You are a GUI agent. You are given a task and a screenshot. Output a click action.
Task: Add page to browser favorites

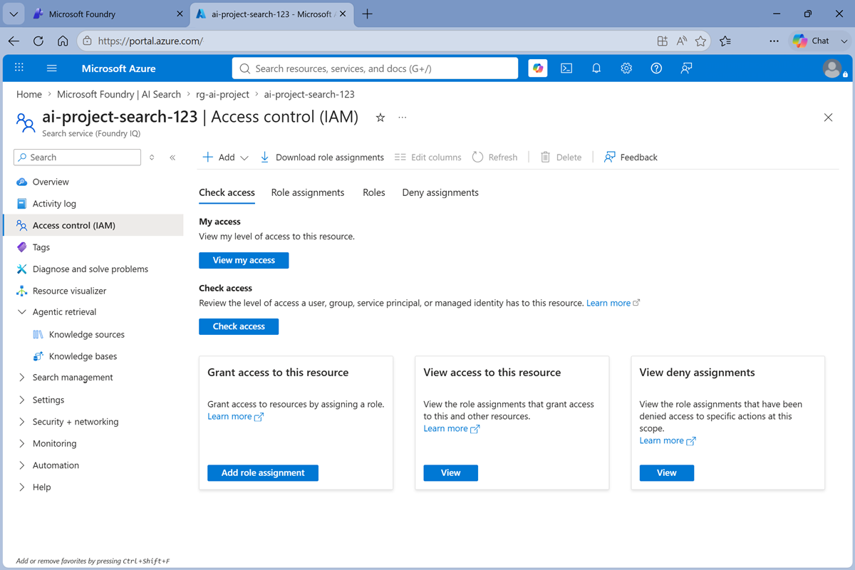(x=701, y=41)
